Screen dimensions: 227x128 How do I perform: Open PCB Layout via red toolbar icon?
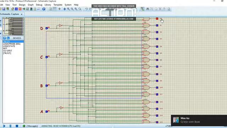[x=20, y=9]
